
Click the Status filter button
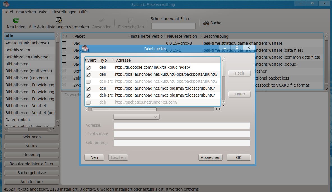[x=32, y=146]
